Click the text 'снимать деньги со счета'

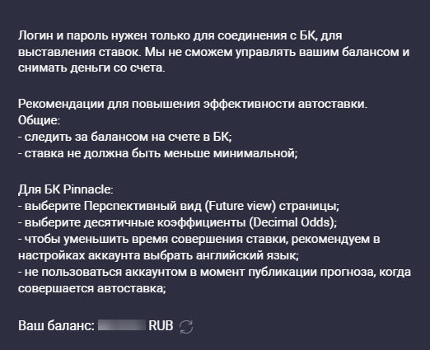click(91, 68)
